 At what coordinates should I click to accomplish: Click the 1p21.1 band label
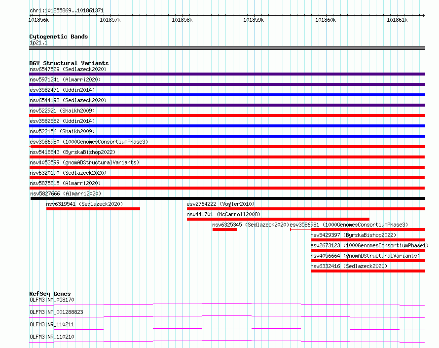coord(38,42)
